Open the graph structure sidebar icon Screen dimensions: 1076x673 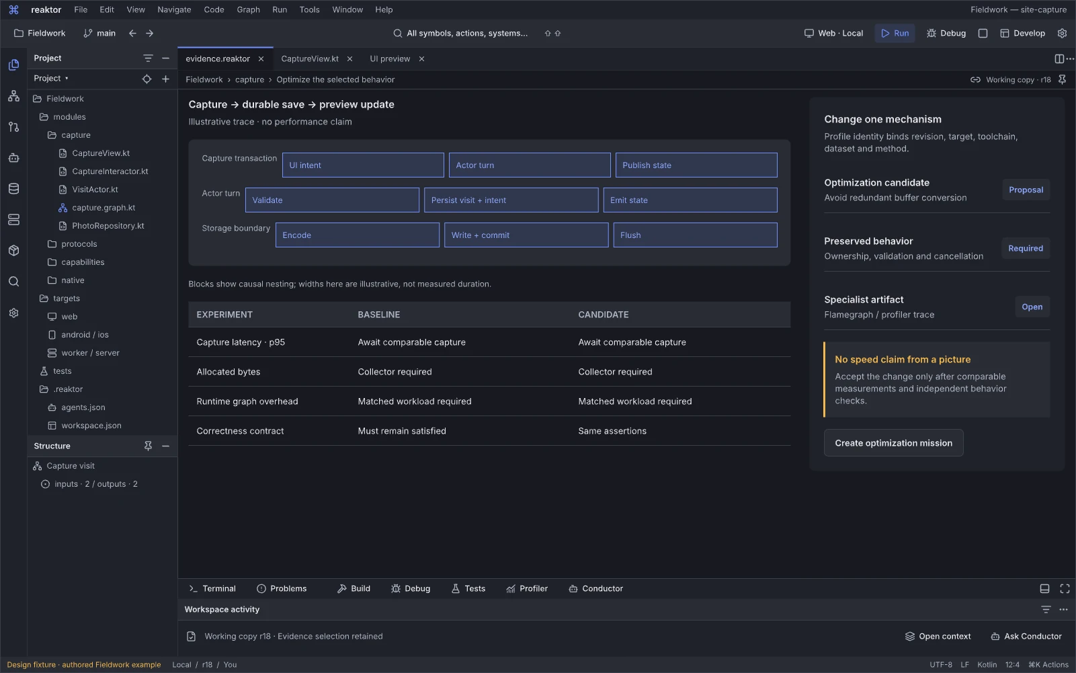13,96
